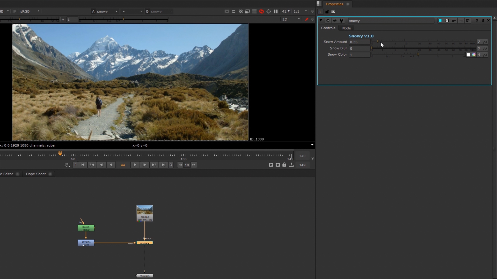
Task: Collapse the snowy properties panel triangle
Action: 321,21
